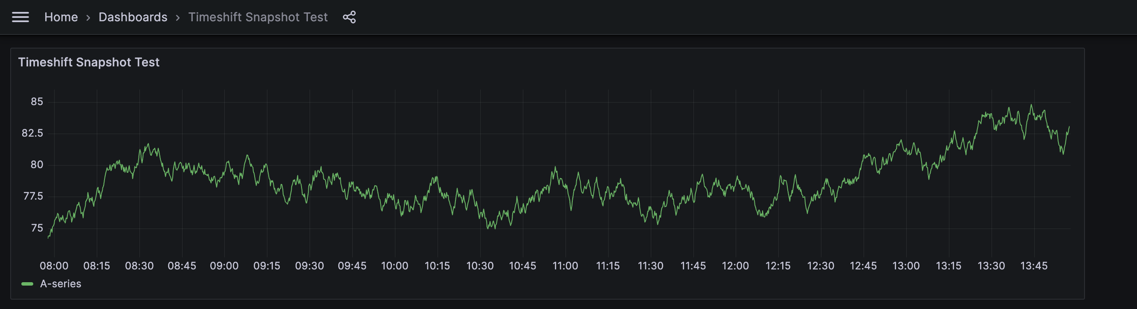Click the 77.5 y-axis value

(x=33, y=196)
